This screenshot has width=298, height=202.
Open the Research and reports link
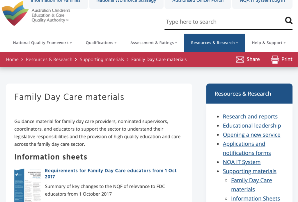250,116
